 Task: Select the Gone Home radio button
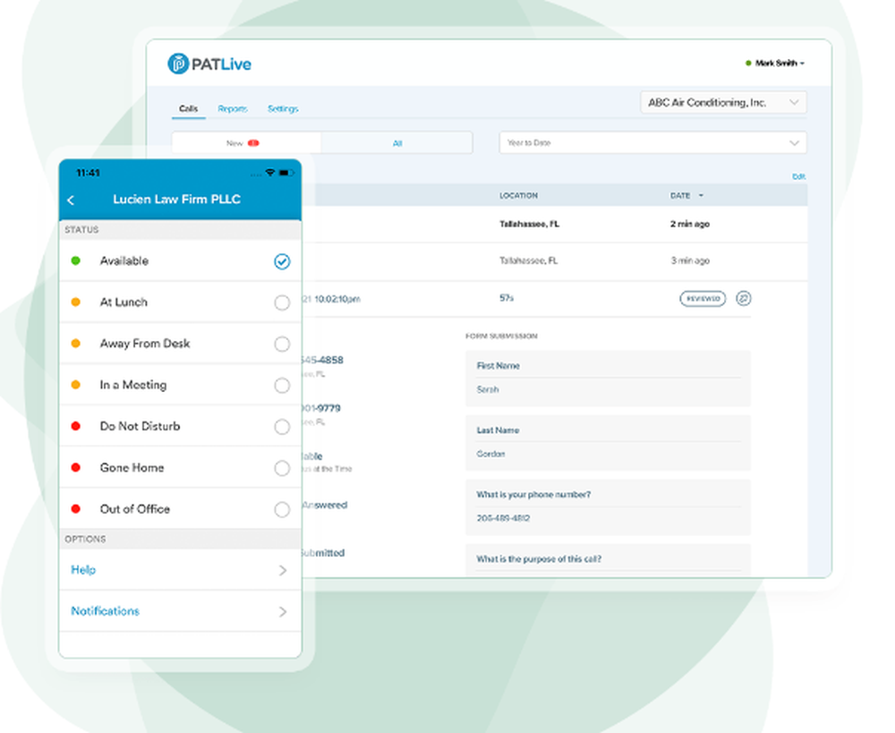pyautogui.click(x=282, y=468)
